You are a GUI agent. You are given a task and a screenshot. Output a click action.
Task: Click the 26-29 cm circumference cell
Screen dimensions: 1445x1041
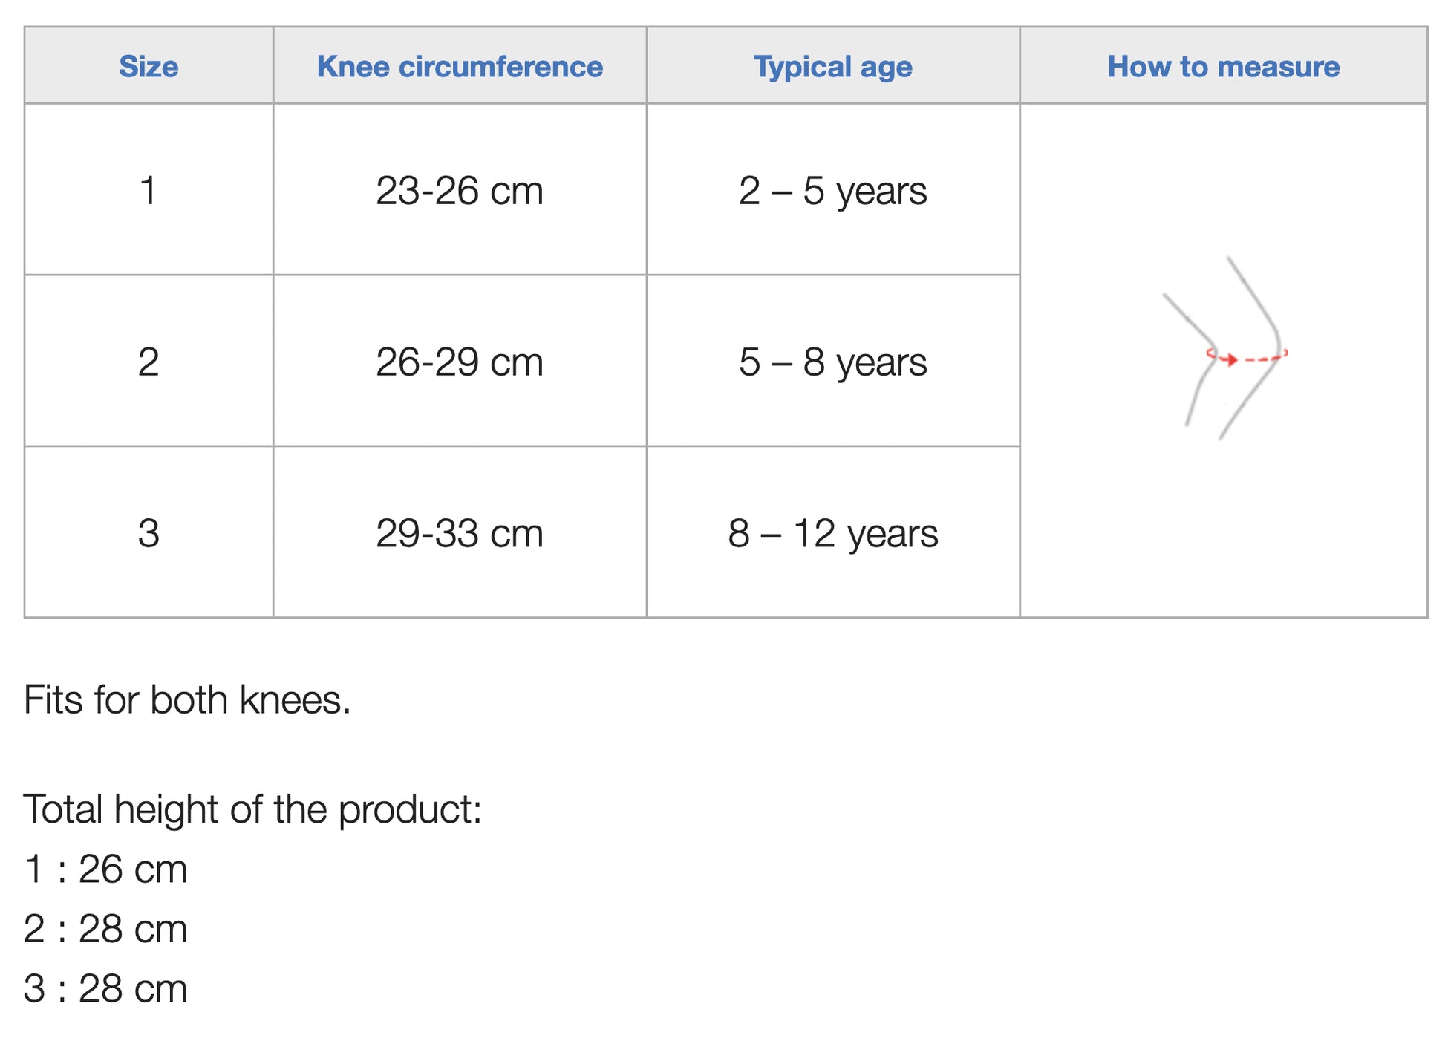click(460, 362)
